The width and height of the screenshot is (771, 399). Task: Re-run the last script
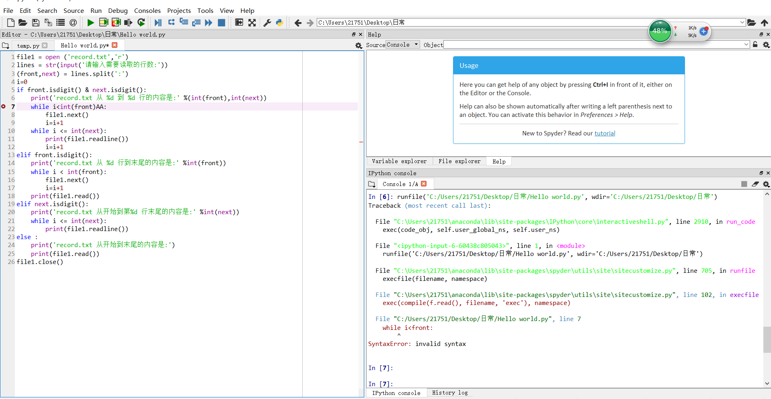[x=141, y=23]
